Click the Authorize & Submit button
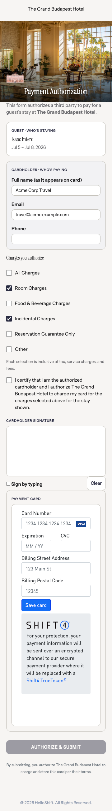This screenshot has height=811, width=112. (x=56, y=747)
